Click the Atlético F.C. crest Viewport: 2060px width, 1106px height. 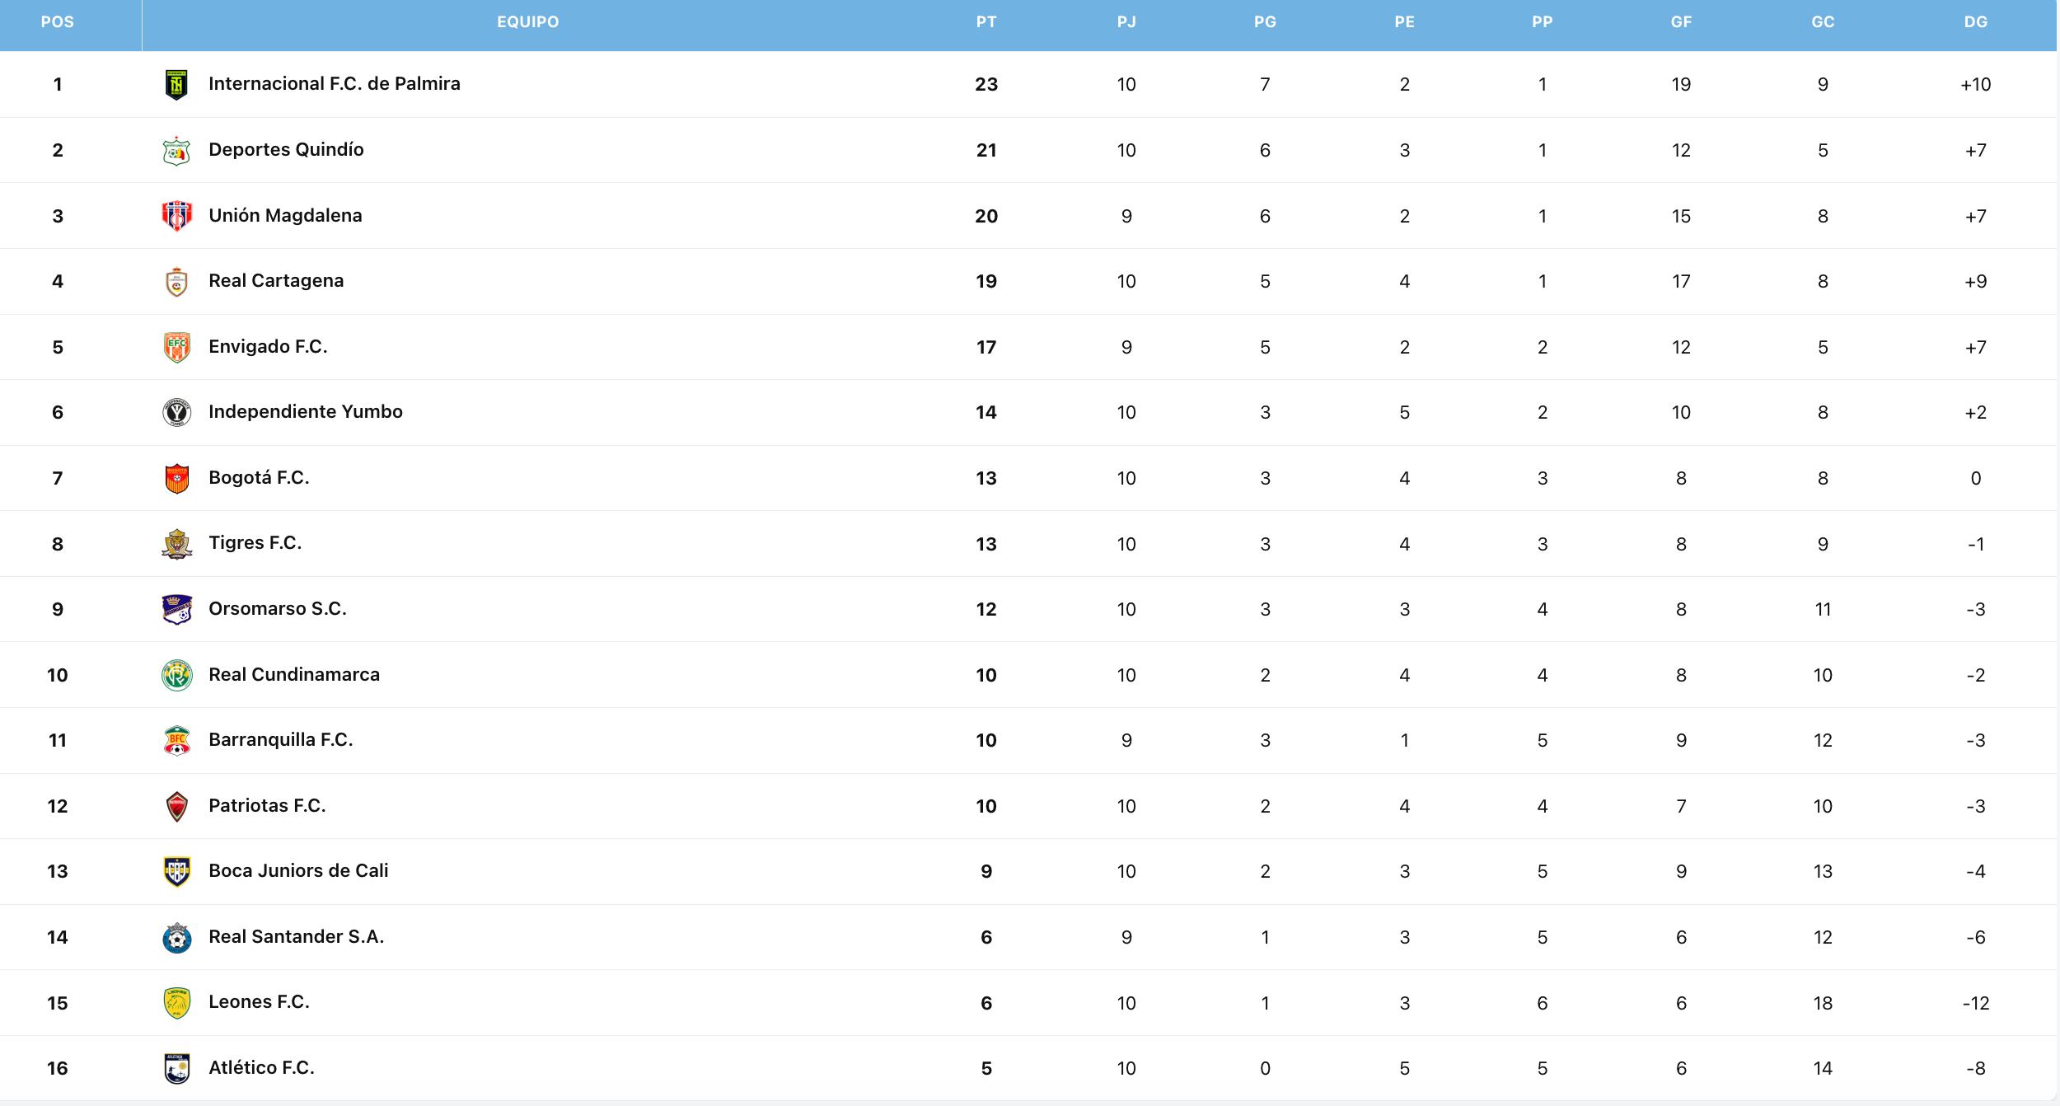tap(176, 1068)
